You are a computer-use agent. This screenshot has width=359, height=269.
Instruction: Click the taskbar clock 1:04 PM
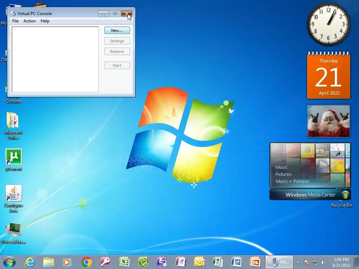click(341, 260)
